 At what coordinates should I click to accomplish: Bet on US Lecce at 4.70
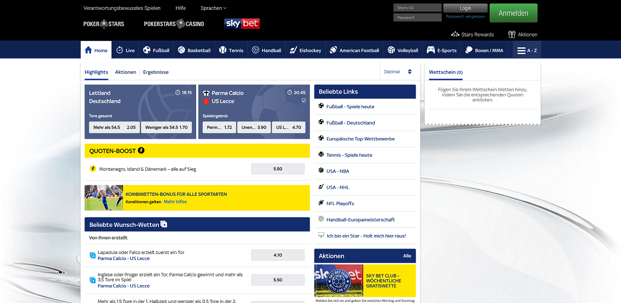coord(288,127)
